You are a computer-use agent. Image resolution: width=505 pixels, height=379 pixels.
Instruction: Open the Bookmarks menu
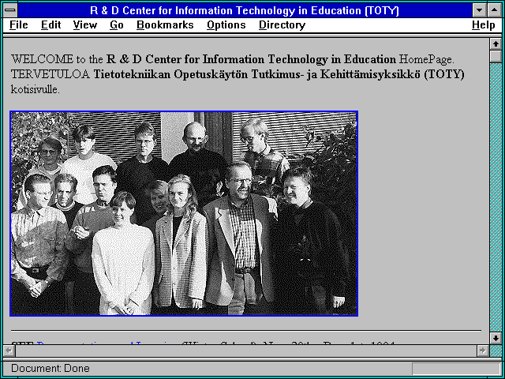point(165,25)
